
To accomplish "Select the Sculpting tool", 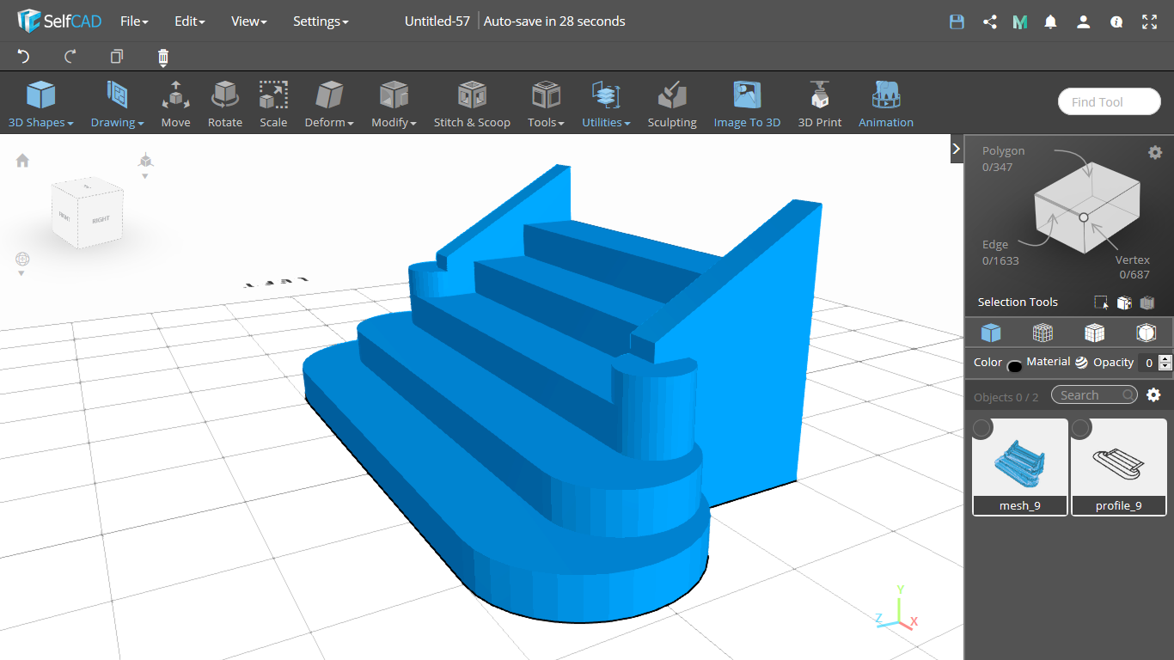I will coord(672,104).
